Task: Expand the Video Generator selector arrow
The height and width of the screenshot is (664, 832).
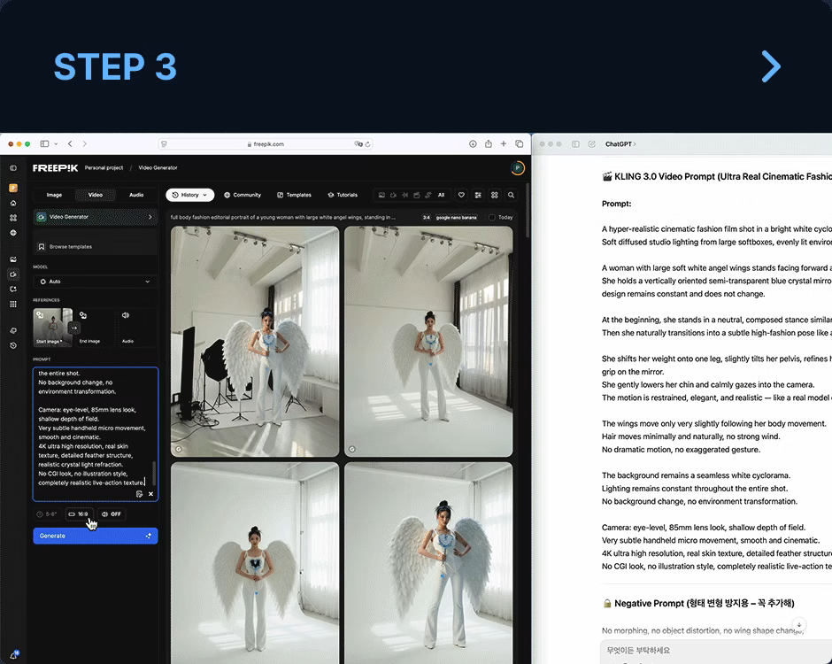Action: click(x=150, y=217)
